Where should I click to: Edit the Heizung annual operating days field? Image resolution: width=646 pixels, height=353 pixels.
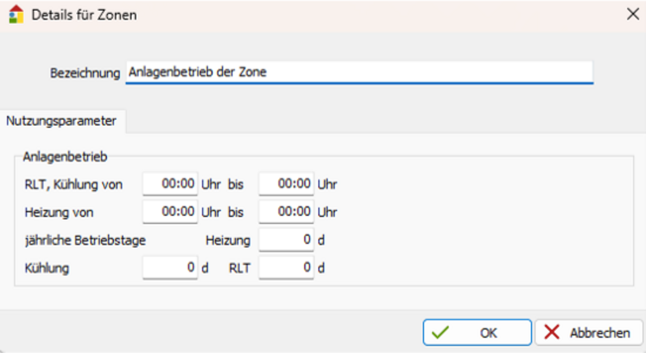[286, 240]
